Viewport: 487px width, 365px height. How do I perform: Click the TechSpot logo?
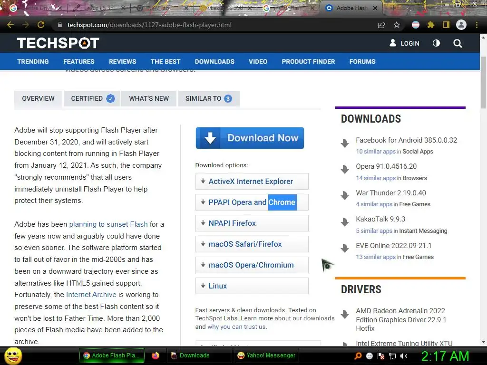pos(58,43)
